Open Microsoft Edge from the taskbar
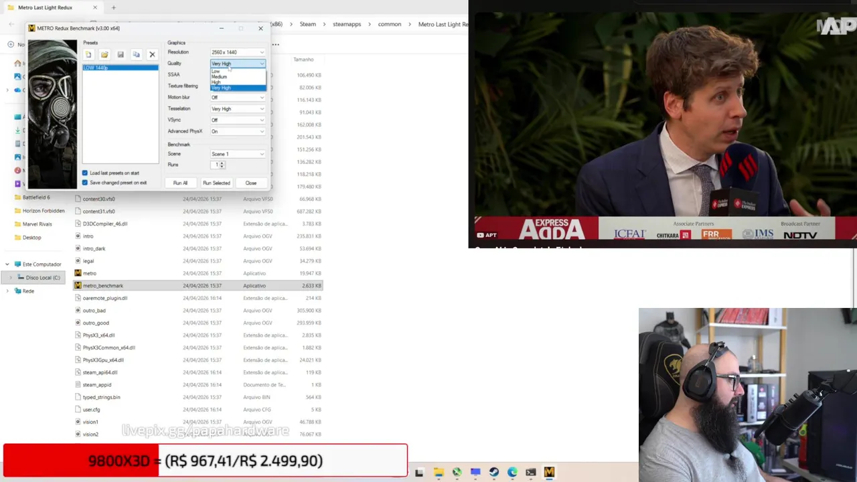The height and width of the screenshot is (482, 857). pyautogui.click(x=512, y=472)
